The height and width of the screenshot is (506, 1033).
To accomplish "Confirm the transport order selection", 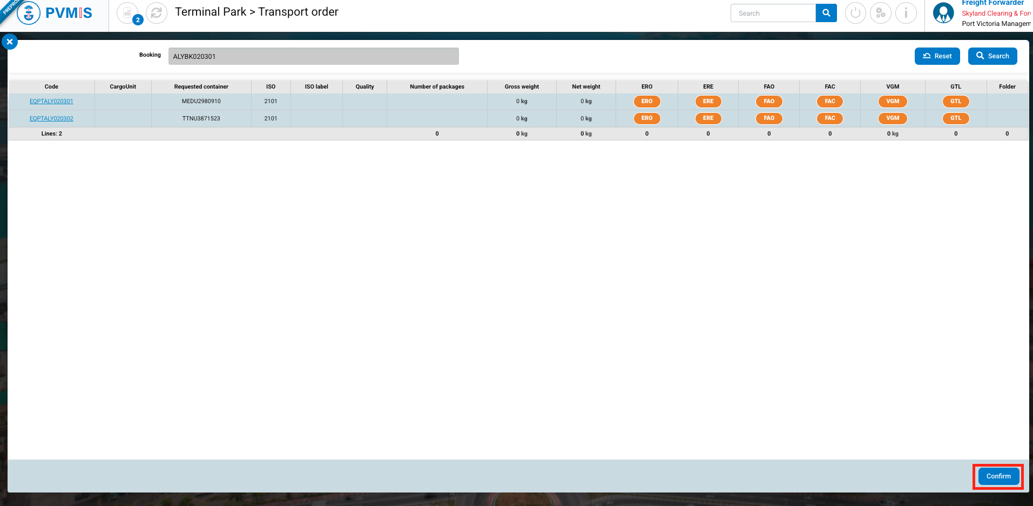I will [998, 476].
